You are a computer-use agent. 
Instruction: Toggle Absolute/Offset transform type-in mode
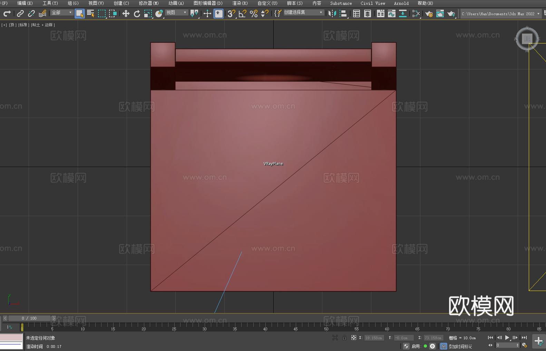pyautogui.click(x=354, y=338)
